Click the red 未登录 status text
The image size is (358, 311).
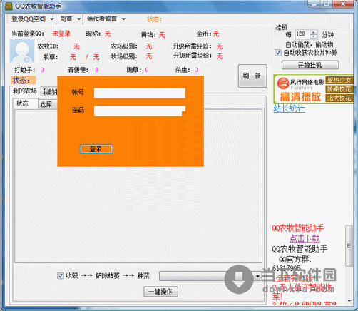click(61, 34)
